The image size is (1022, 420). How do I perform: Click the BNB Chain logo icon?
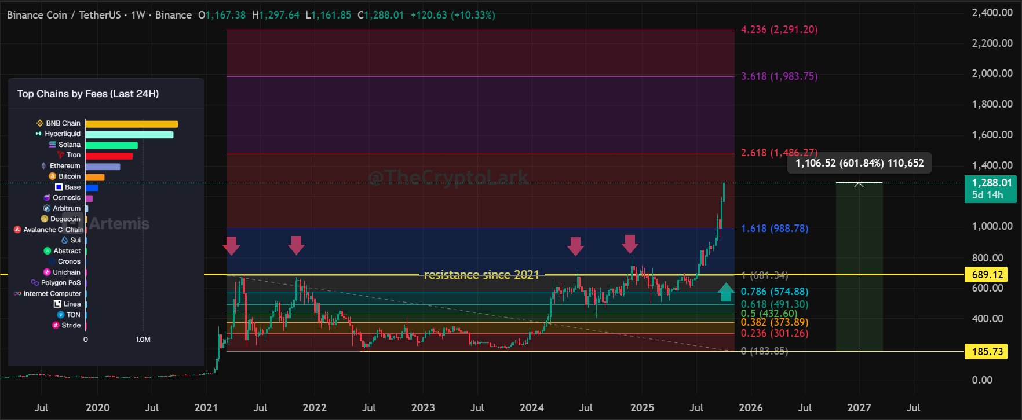[x=40, y=123]
